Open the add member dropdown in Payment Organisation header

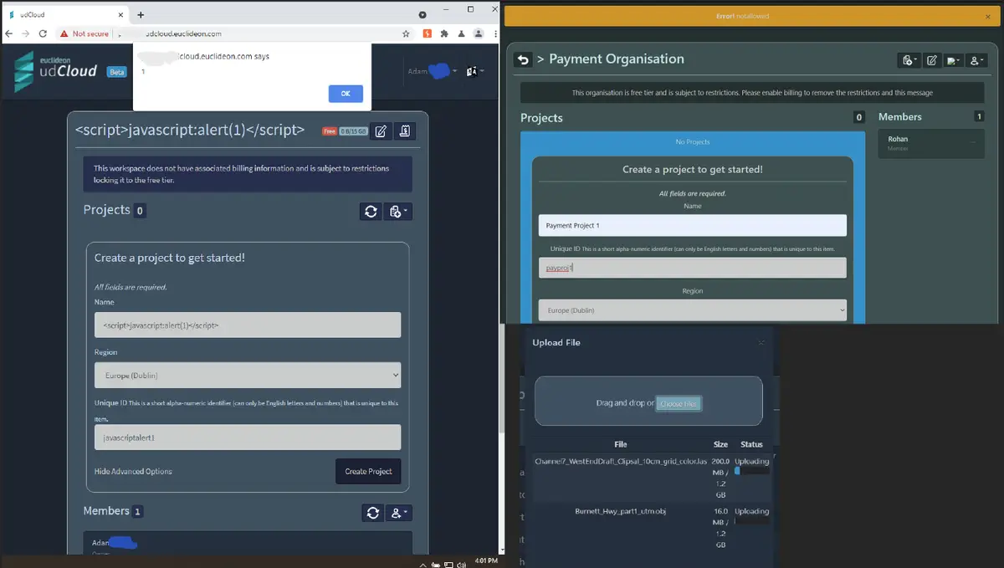click(977, 60)
